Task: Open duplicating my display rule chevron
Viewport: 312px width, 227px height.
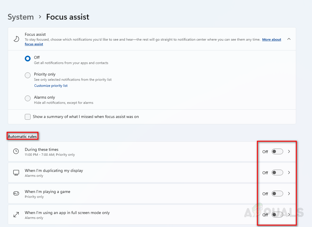Action: [x=289, y=172]
